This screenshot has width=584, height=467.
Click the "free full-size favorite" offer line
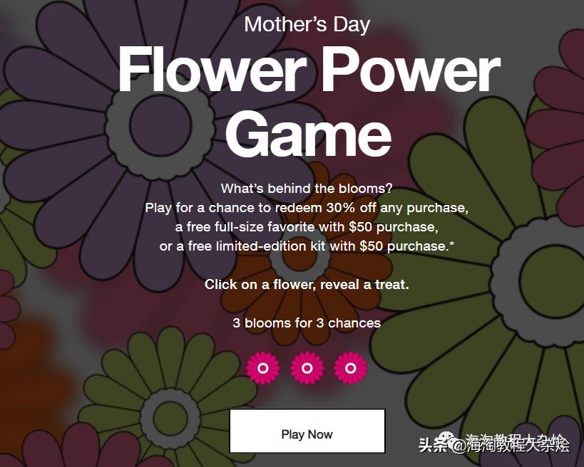point(307,227)
